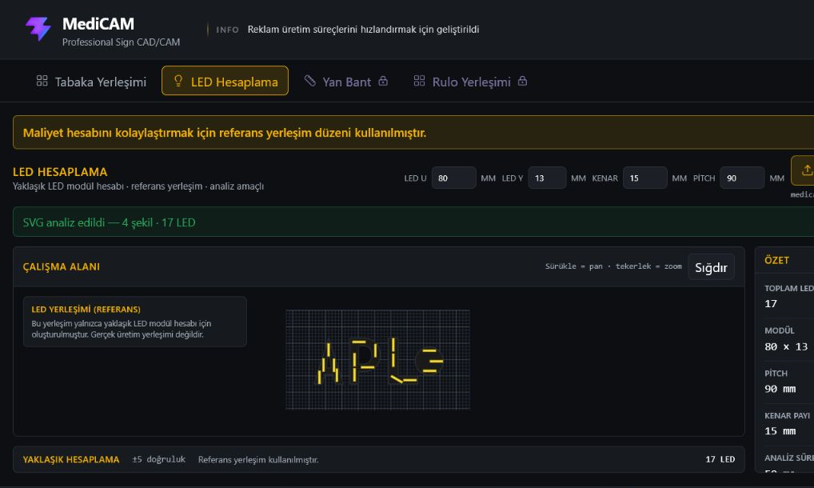The width and height of the screenshot is (814, 488).
Task: Click the 17 LED total in bottom bar
Action: 720,459
